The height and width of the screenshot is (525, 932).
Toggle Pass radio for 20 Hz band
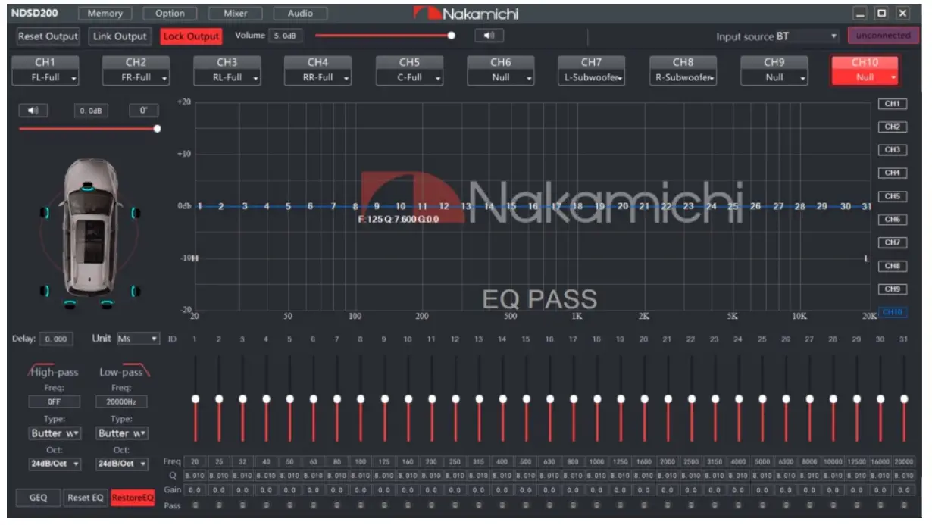[x=195, y=505]
